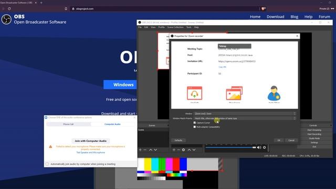Image resolution: width=336 pixels, height=189 pixels.
Task: Open the Download page on the OBS website
Action: (x=275, y=17)
